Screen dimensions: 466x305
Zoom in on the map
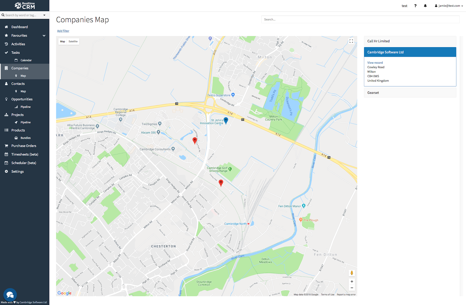(352, 281)
